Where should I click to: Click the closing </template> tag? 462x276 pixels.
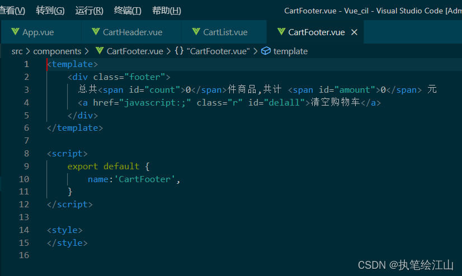75,128
